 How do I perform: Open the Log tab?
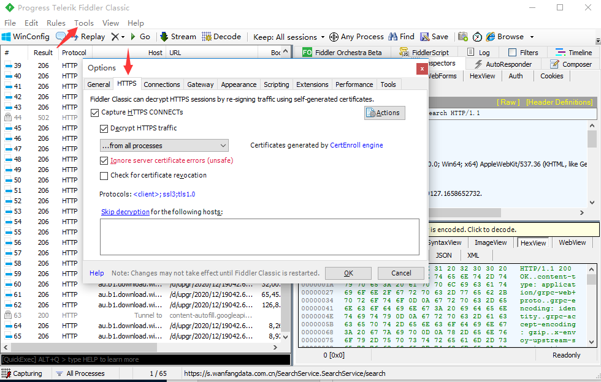click(x=479, y=53)
